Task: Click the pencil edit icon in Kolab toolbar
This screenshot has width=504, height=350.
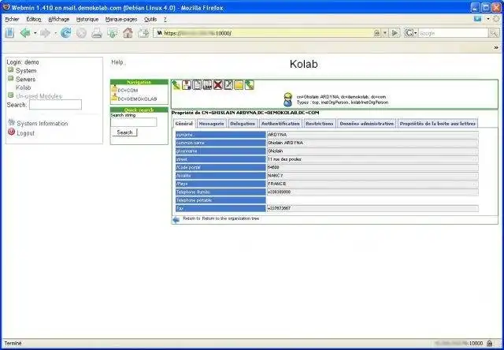Action: 228,85
